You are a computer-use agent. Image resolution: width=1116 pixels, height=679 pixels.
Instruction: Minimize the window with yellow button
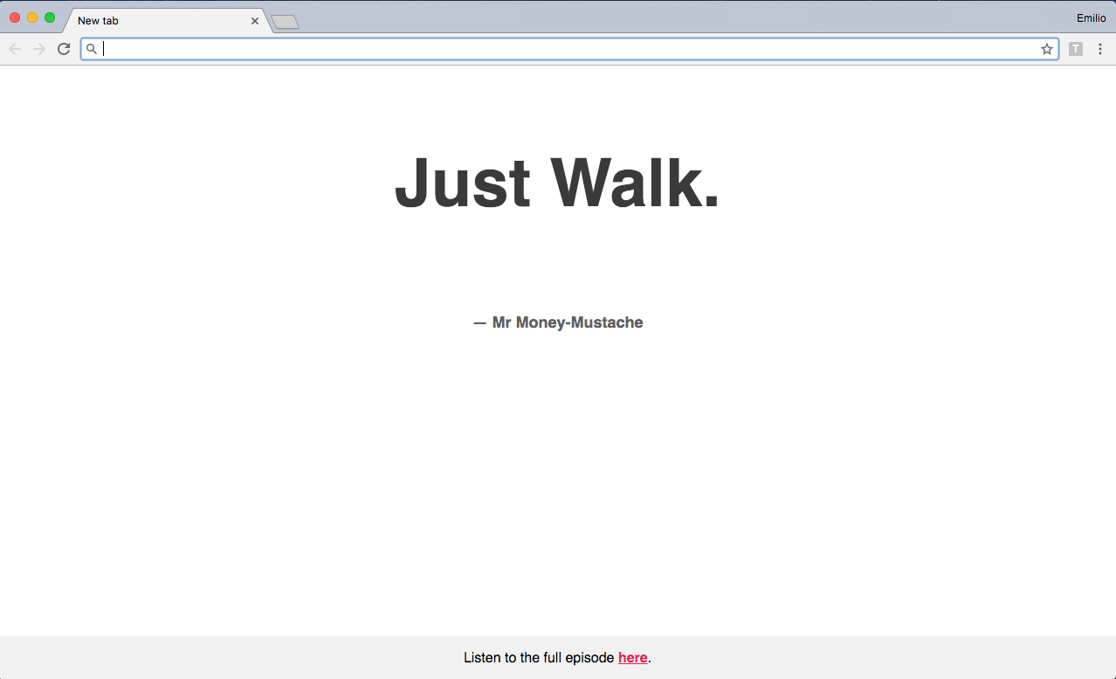coord(32,17)
